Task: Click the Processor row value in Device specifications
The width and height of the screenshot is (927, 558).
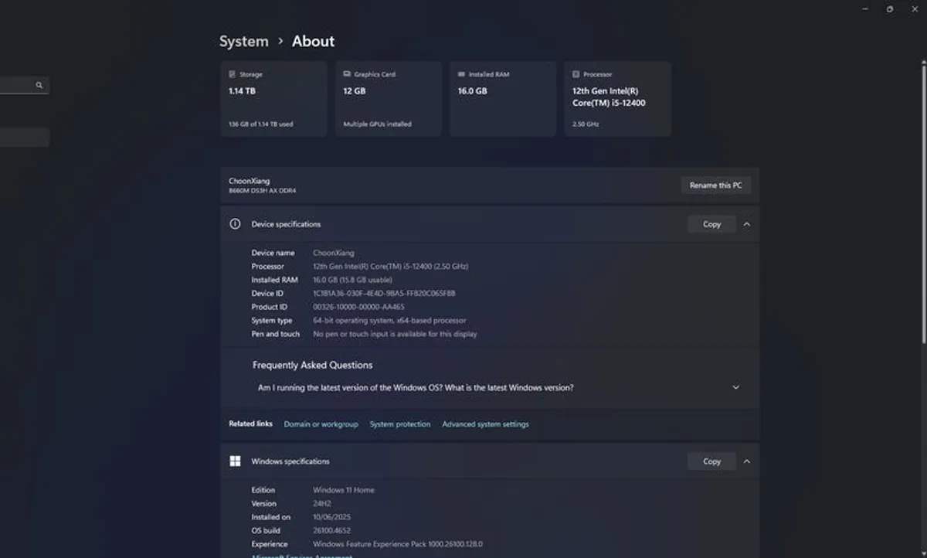Action: pos(390,267)
